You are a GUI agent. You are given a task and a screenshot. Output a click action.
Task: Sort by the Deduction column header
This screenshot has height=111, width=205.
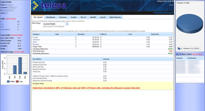click(162, 34)
